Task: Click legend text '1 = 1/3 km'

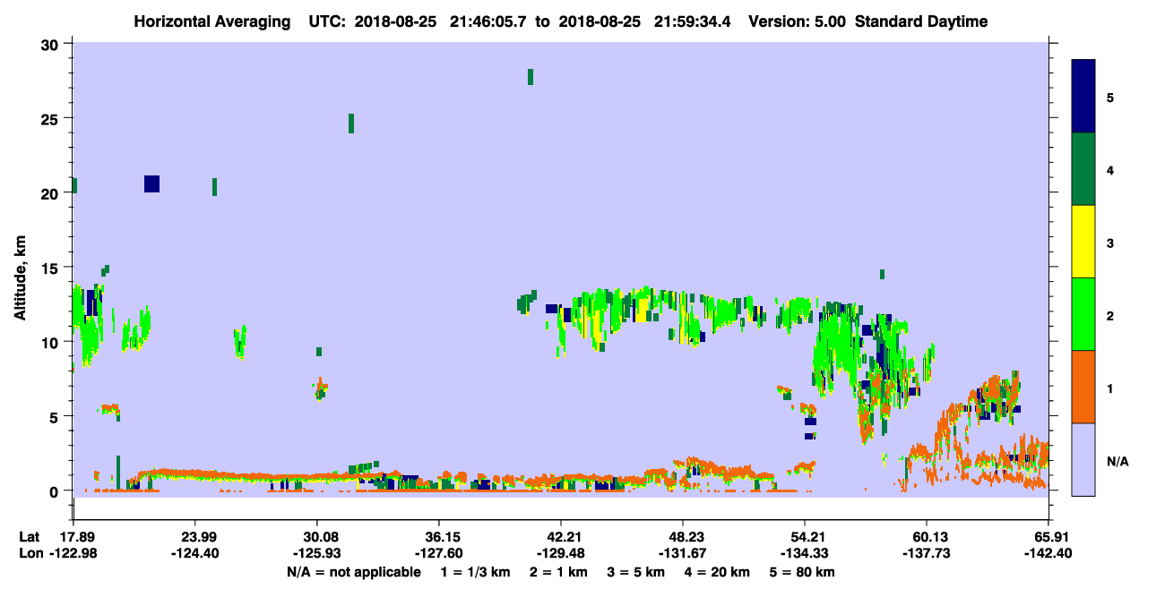Action: [477, 572]
